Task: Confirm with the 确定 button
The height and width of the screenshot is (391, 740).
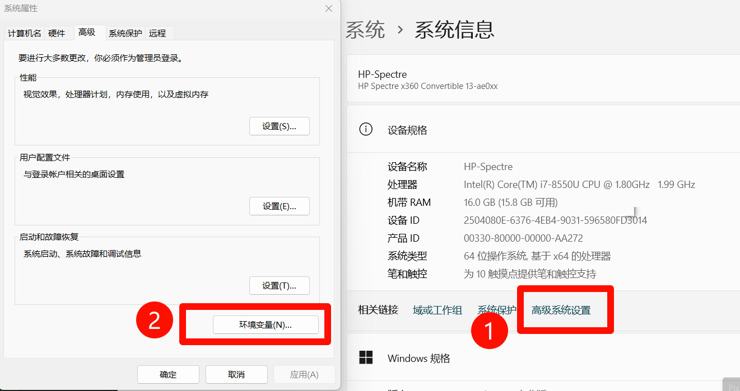Action: tap(168, 374)
